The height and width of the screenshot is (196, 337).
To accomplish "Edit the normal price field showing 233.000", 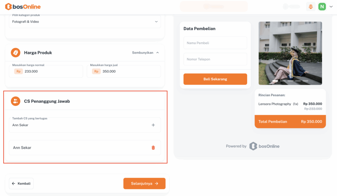I will click(49, 71).
